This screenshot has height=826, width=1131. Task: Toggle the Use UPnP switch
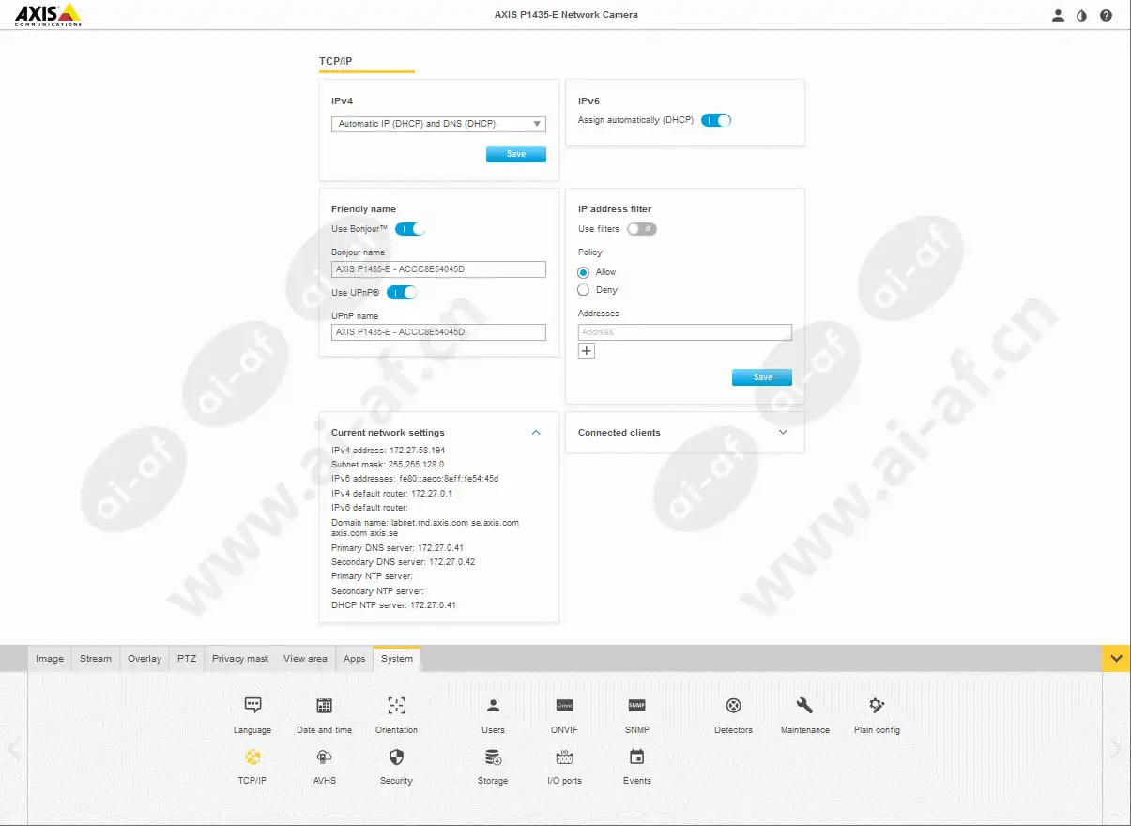click(402, 293)
